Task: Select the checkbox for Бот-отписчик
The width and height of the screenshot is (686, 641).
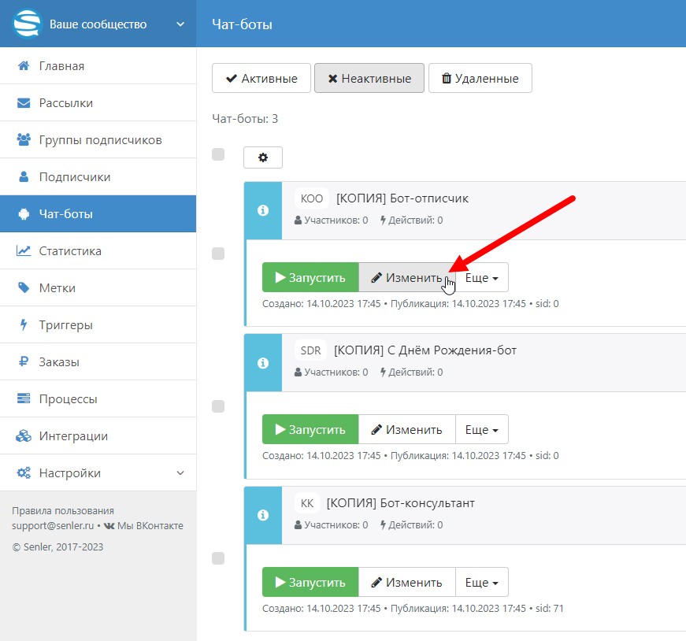Action: (219, 254)
